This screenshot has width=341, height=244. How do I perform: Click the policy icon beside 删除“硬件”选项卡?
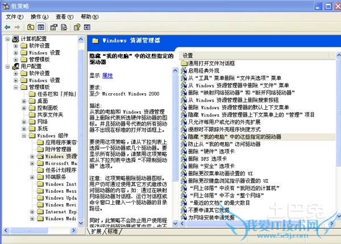(184, 151)
